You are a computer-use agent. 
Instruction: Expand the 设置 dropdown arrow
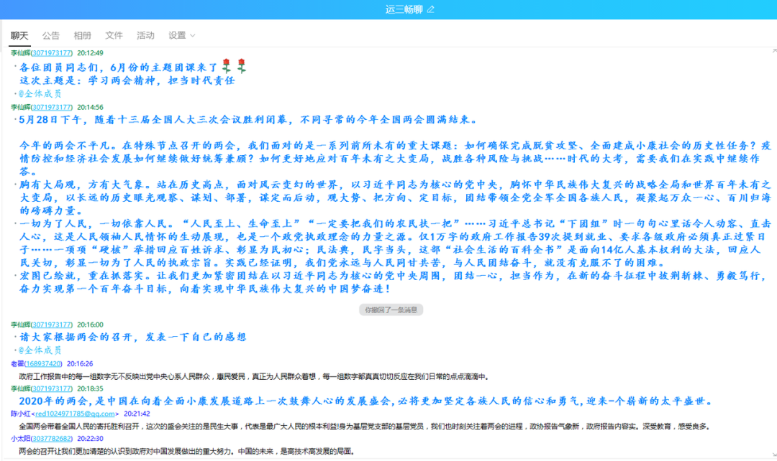(x=193, y=35)
